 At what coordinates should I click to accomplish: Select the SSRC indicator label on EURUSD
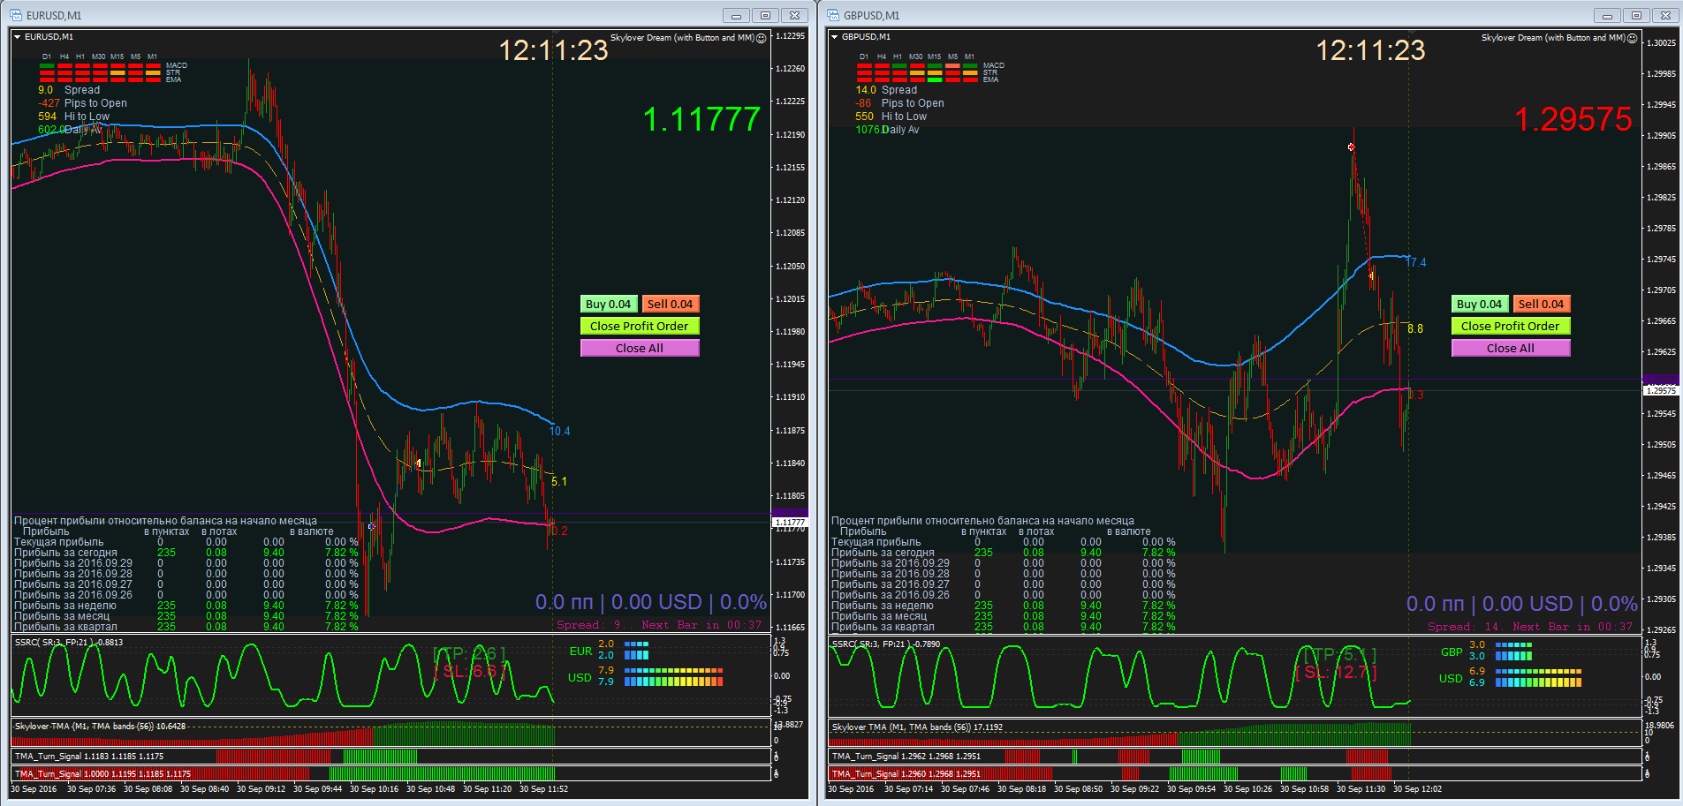pos(69,643)
